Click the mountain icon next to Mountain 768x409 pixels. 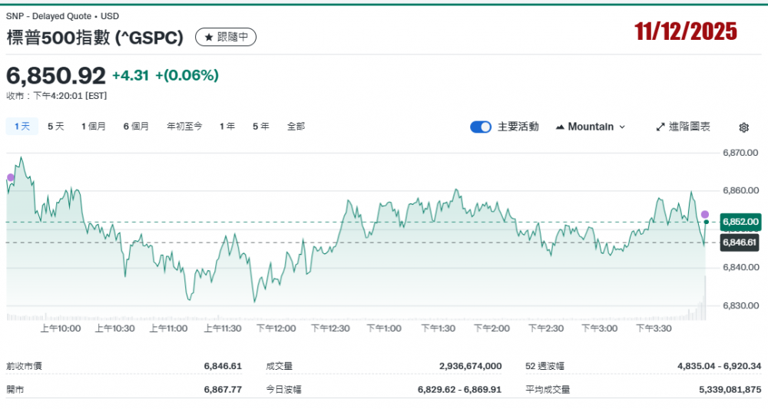click(x=560, y=127)
